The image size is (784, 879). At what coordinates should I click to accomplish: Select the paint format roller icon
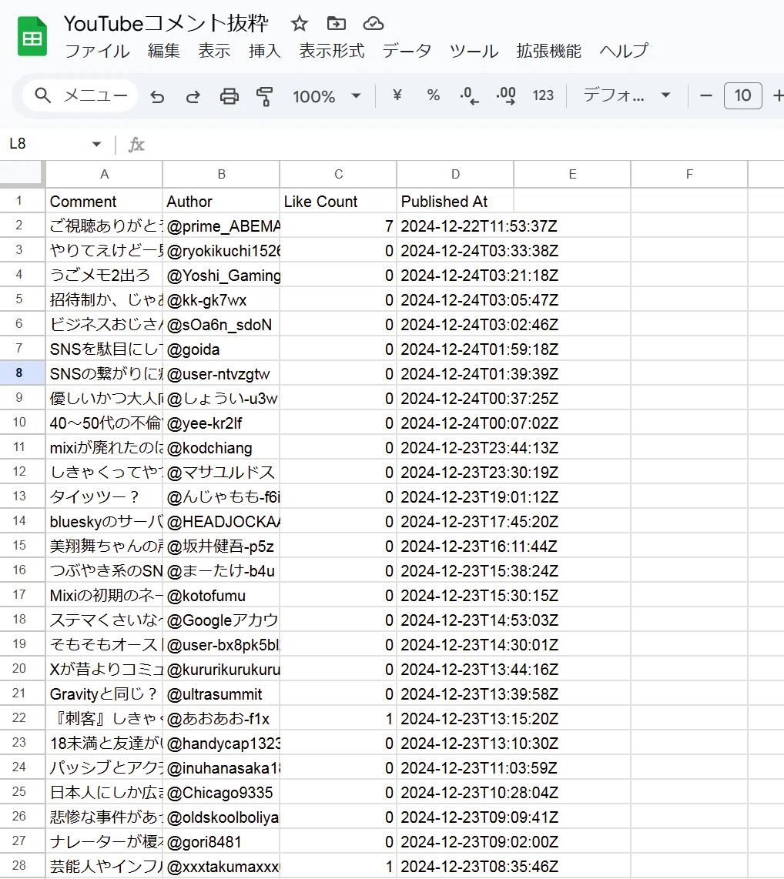pos(264,96)
